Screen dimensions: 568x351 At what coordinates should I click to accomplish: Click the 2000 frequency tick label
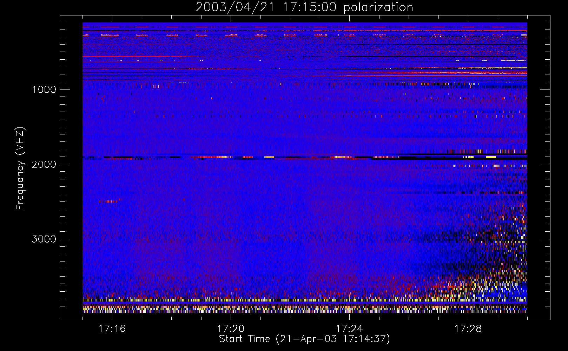pyautogui.click(x=44, y=164)
